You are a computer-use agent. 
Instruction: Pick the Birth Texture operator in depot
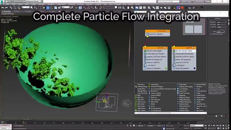(x=140, y=110)
